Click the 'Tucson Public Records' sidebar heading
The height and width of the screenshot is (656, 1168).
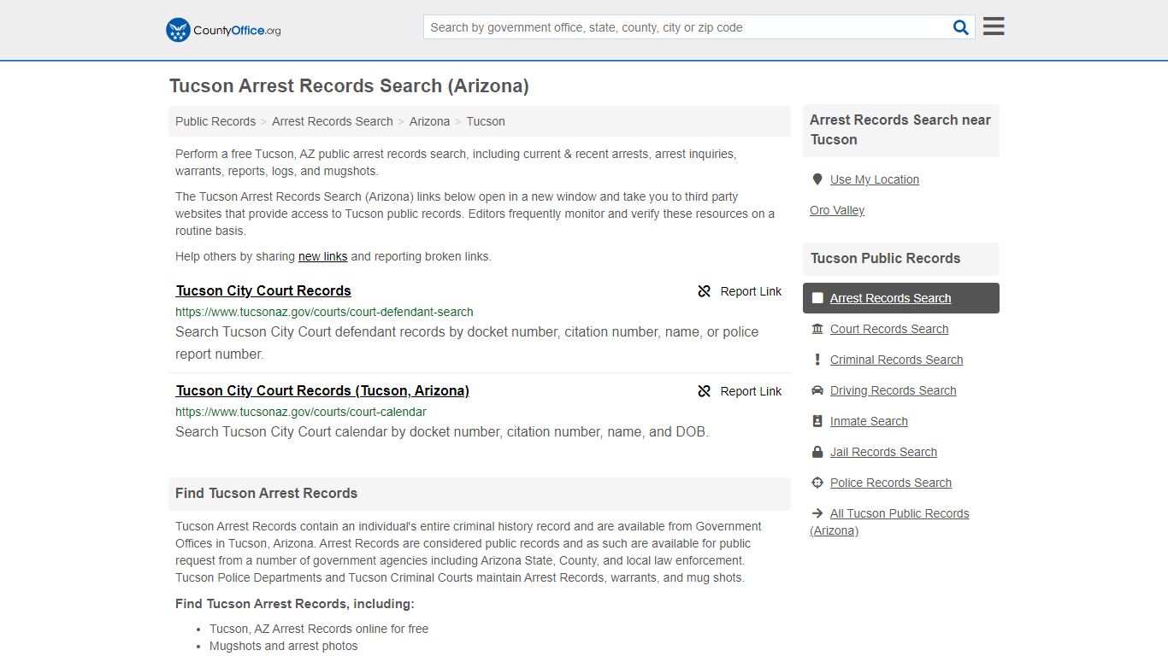point(885,258)
